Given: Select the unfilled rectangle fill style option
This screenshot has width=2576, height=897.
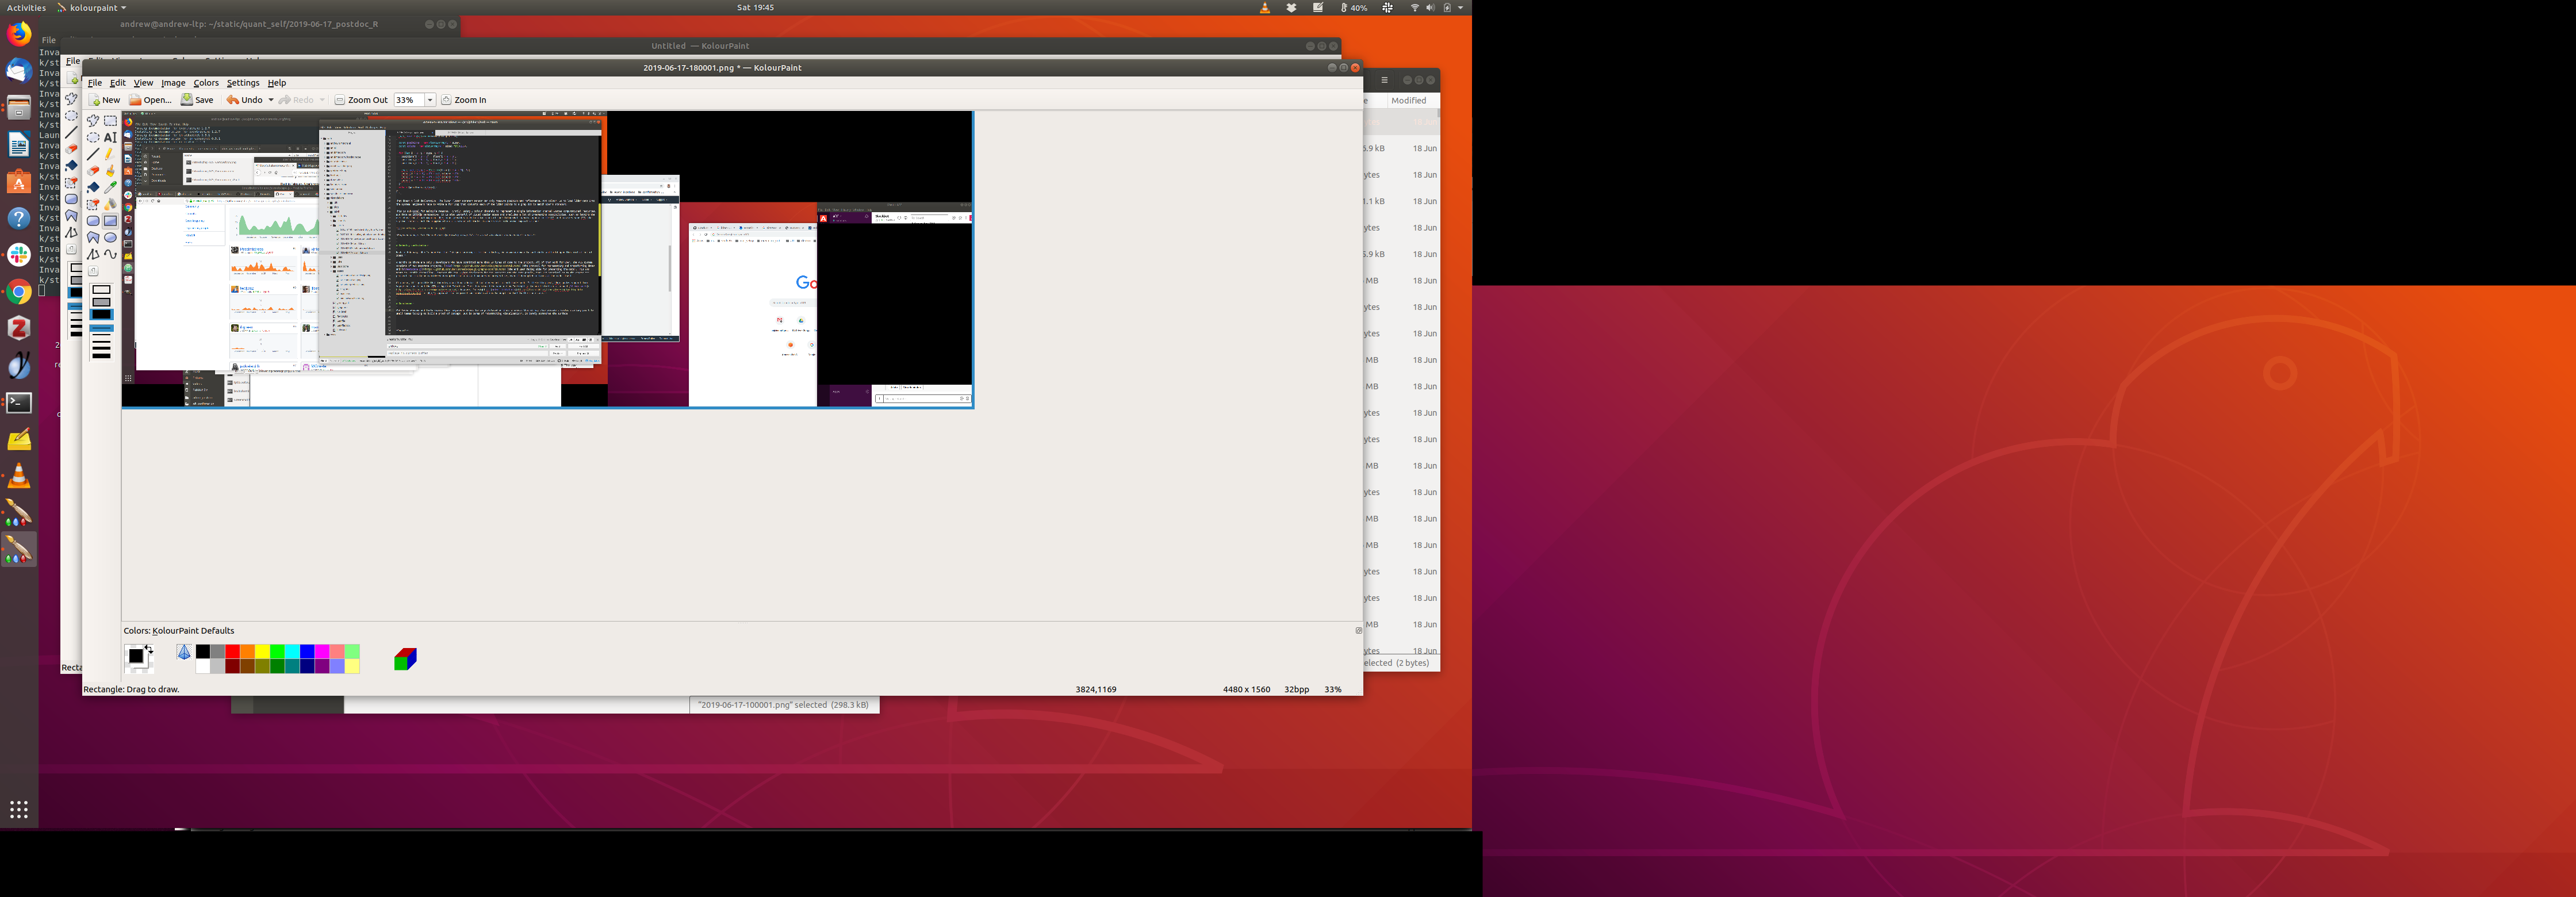Looking at the screenshot, I should 101,290.
